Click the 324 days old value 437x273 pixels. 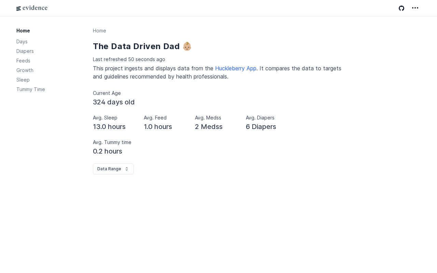[114, 102]
